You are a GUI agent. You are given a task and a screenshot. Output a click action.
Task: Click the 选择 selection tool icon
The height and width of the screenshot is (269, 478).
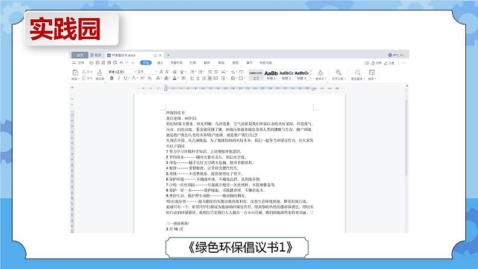tap(371, 72)
